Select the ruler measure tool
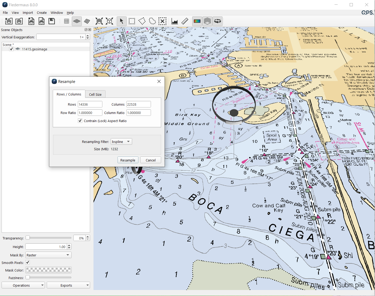Image resolution: width=375 pixels, height=296 pixels. [x=185, y=21]
